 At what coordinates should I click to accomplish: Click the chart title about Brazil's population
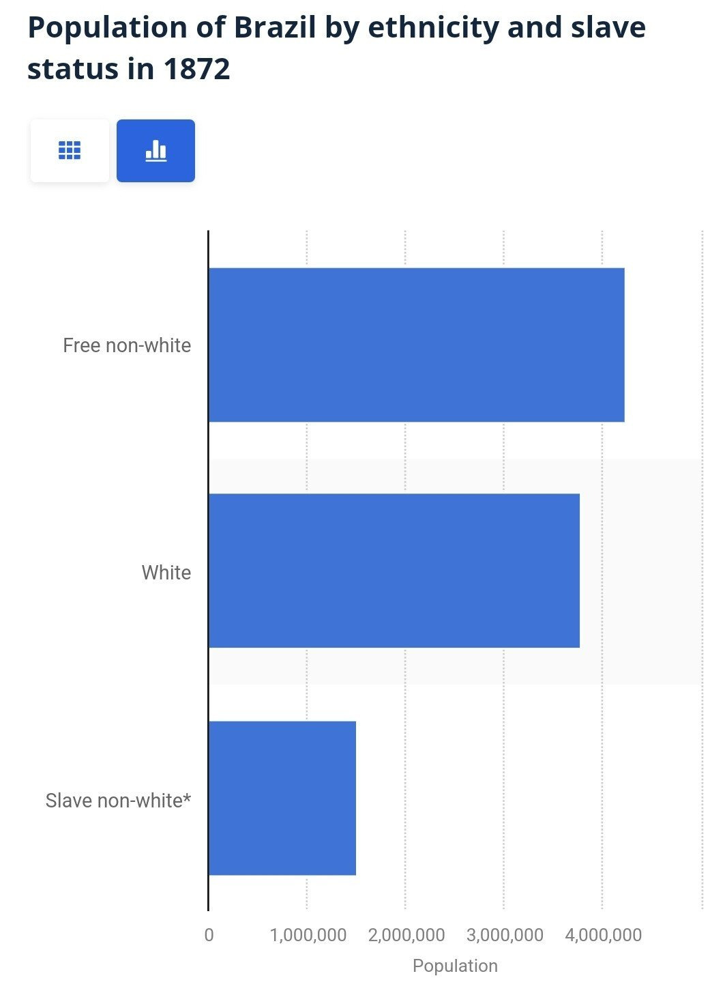click(x=336, y=48)
